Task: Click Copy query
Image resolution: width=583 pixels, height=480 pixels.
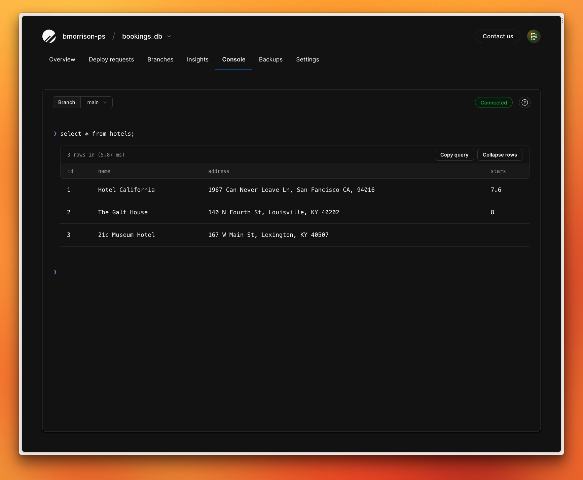Action: click(x=454, y=155)
